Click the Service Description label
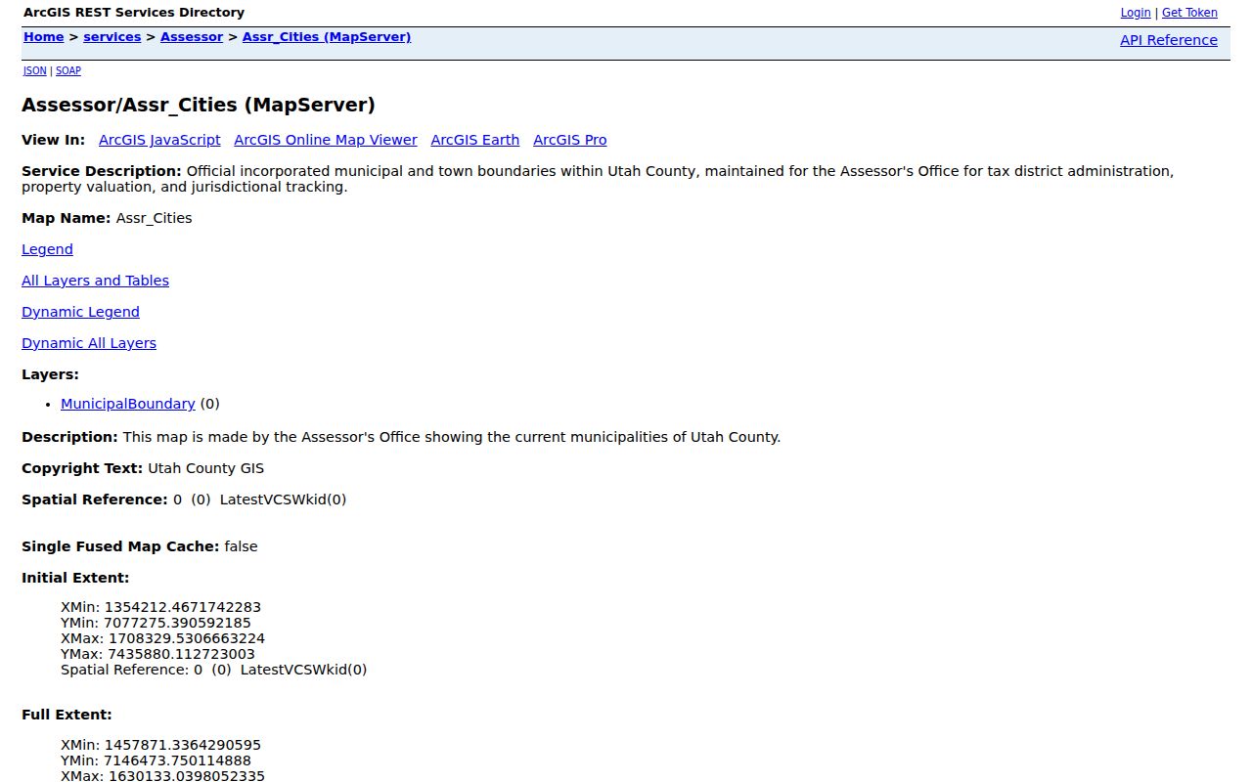Viewport: 1252px width, 782px height. [x=102, y=171]
